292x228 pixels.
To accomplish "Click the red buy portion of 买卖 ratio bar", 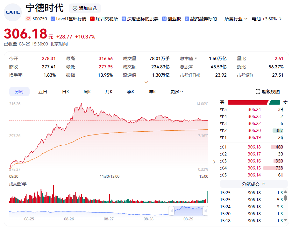I will 248,102.
